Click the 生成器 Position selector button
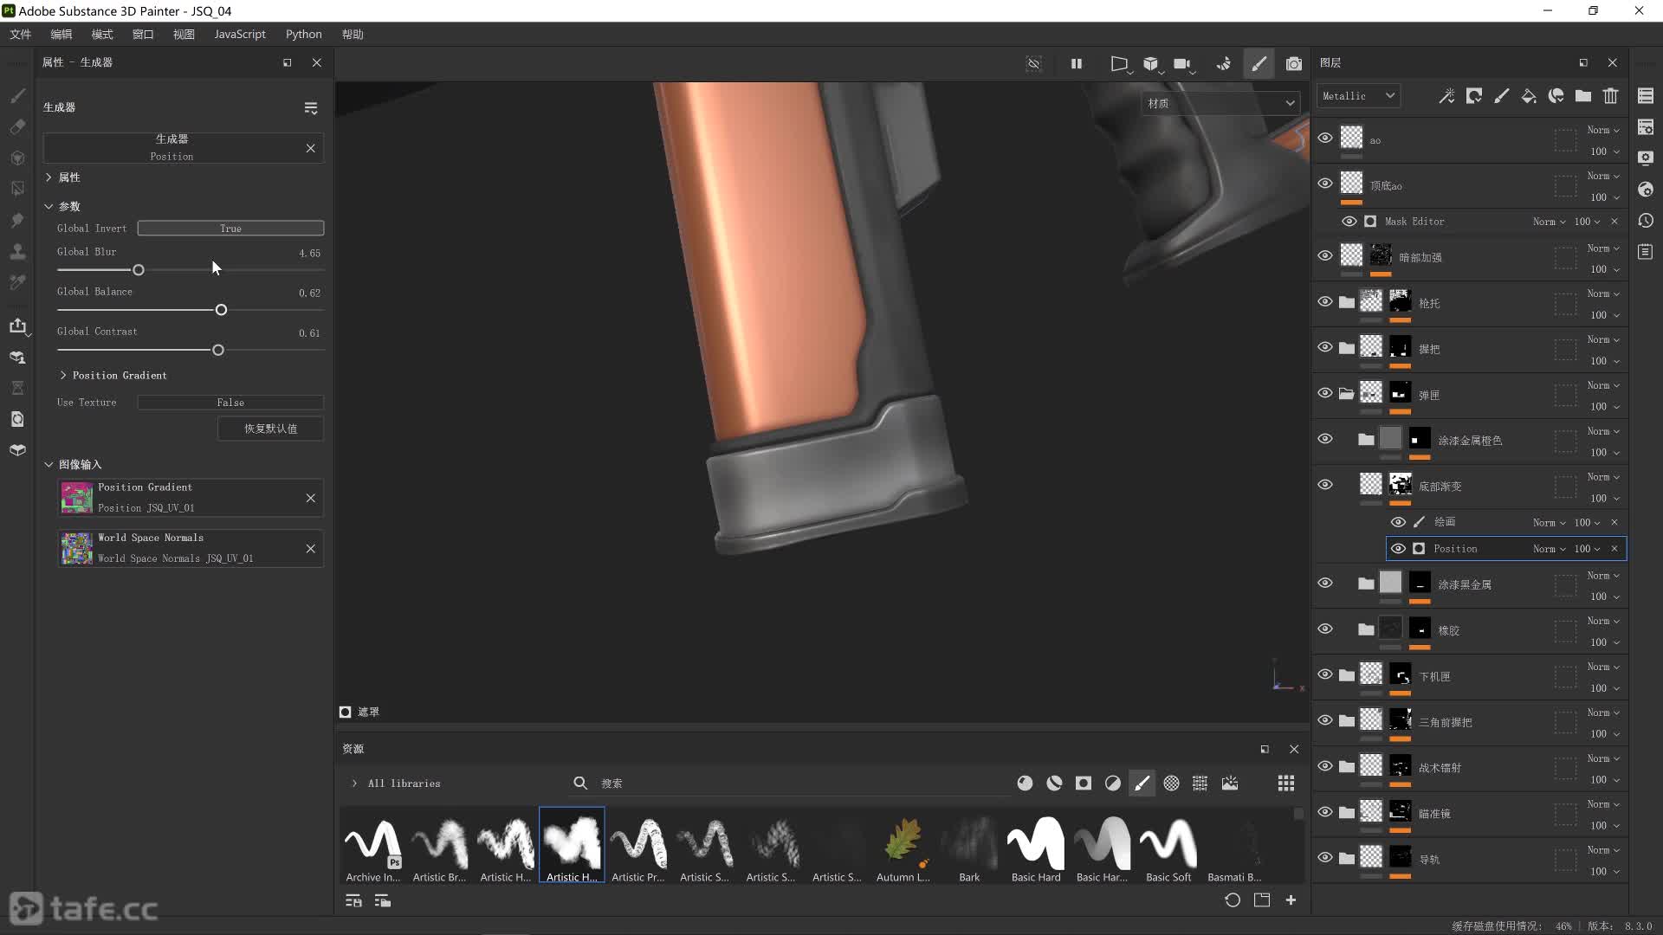 (171, 148)
